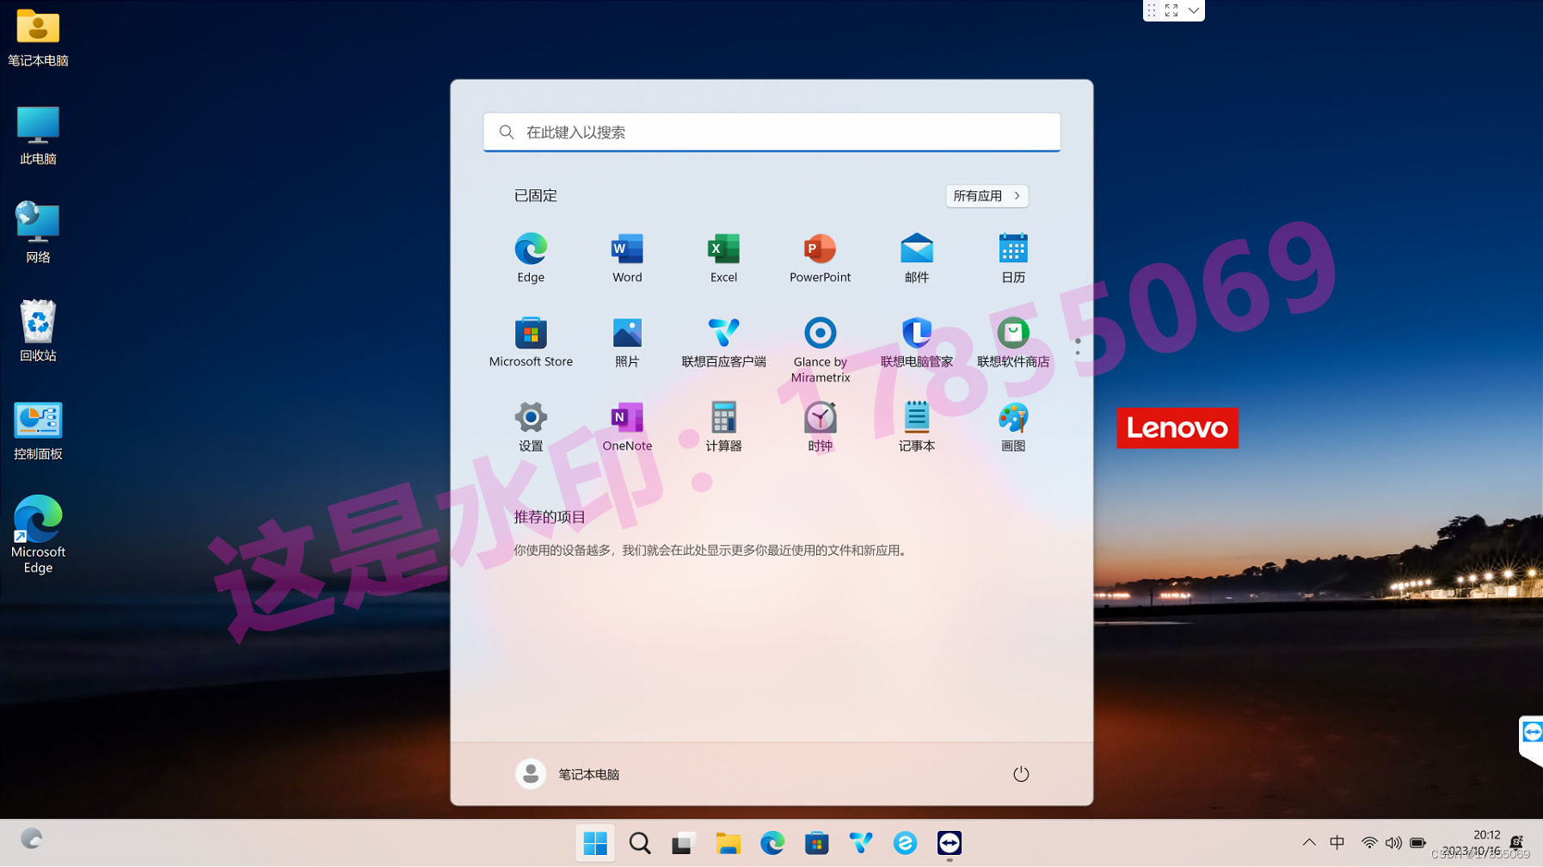Select 此电脑 desktop icon
Image resolution: width=1543 pixels, height=867 pixels.
click(x=38, y=136)
